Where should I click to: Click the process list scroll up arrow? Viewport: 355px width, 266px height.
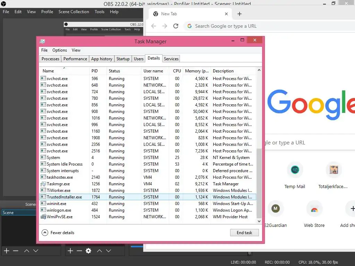tap(259, 70)
